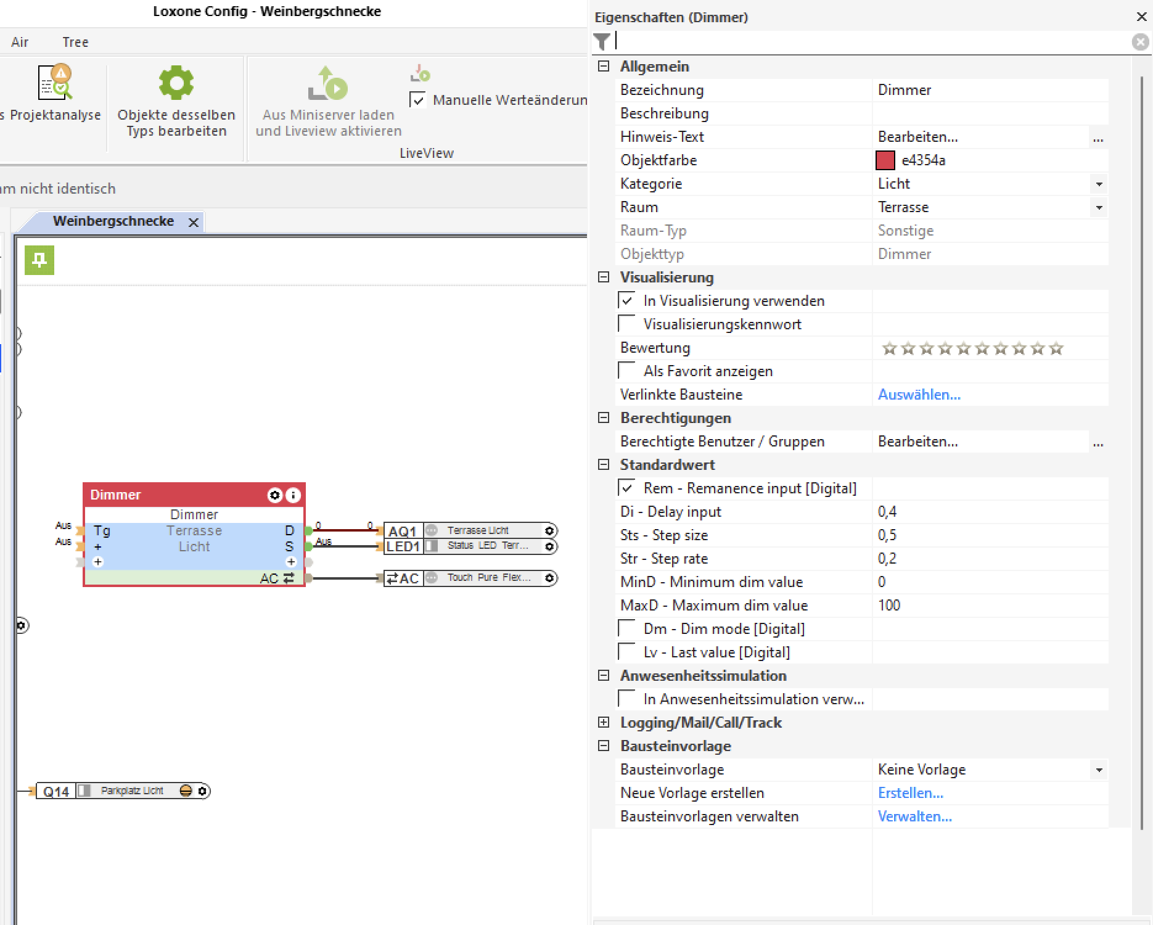Viewport: 1153px width, 925px height.
Task: Add output with the right plus on Dimmer block
Action: (291, 562)
